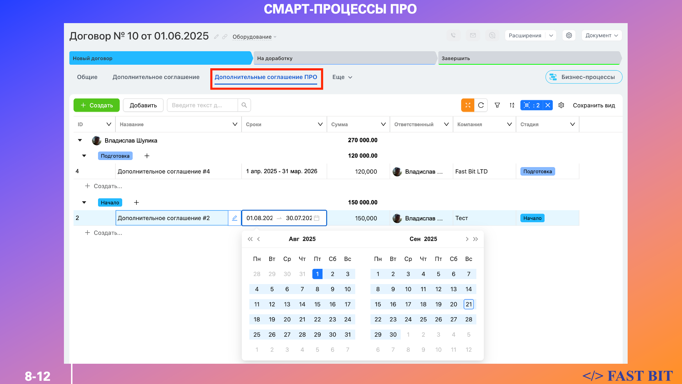Click the orange fullscreen expand icon
Screen dimensions: 682x384
point(468,105)
